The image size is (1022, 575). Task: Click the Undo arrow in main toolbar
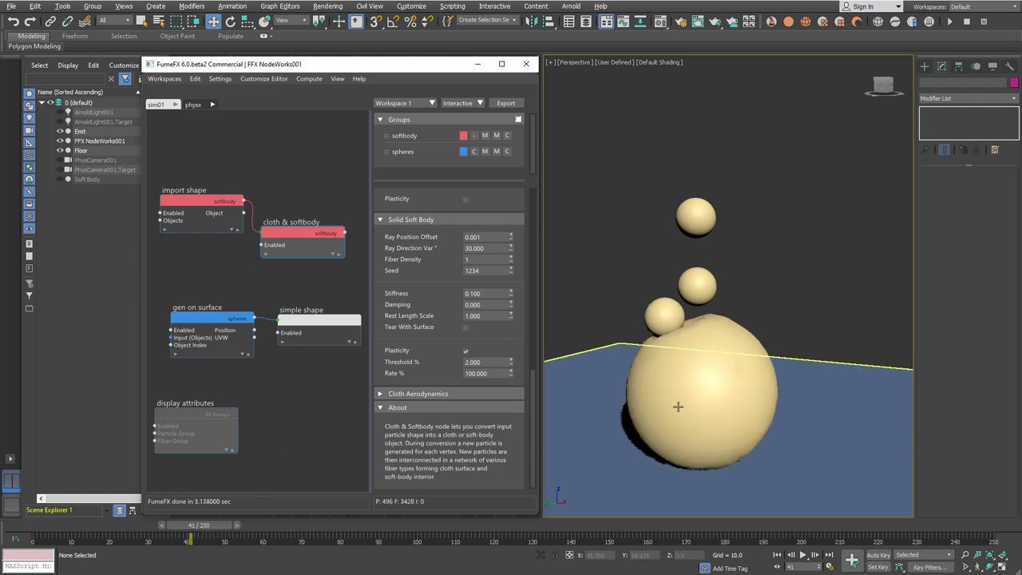[x=14, y=22]
